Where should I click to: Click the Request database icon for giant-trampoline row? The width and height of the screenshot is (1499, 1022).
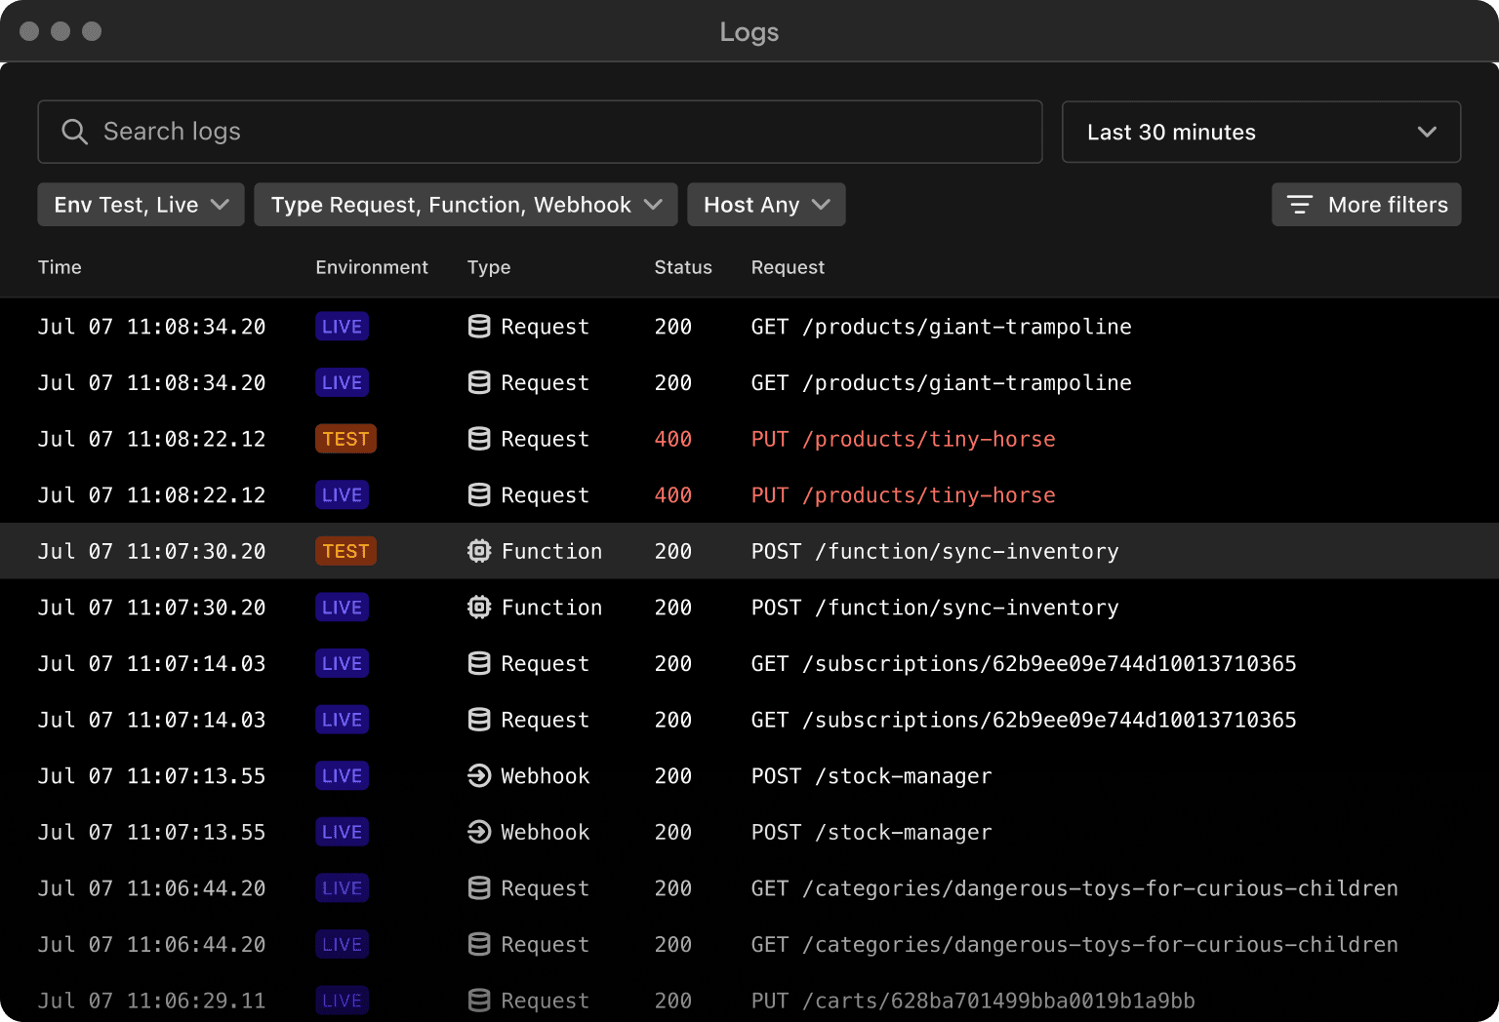(479, 327)
